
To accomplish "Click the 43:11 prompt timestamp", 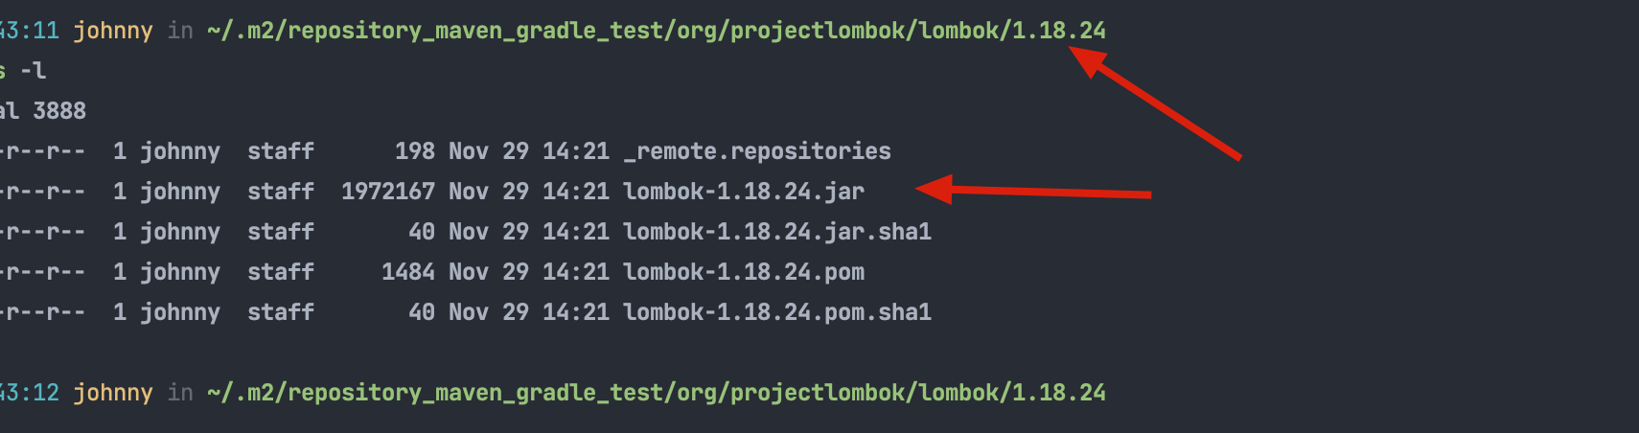I will tap(30, 31).
